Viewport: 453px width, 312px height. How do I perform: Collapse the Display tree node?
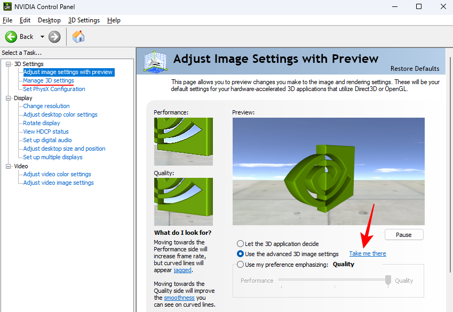click(9, 98)
